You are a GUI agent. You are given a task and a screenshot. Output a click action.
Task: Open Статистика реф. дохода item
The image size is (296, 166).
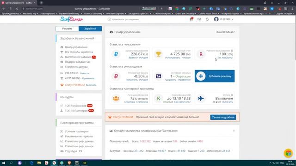coord(79,141)
